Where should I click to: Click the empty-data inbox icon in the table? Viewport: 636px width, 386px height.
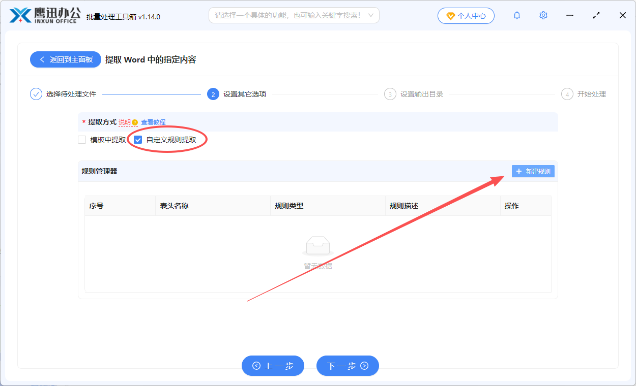pyautogui.click(x=317, y=245)
